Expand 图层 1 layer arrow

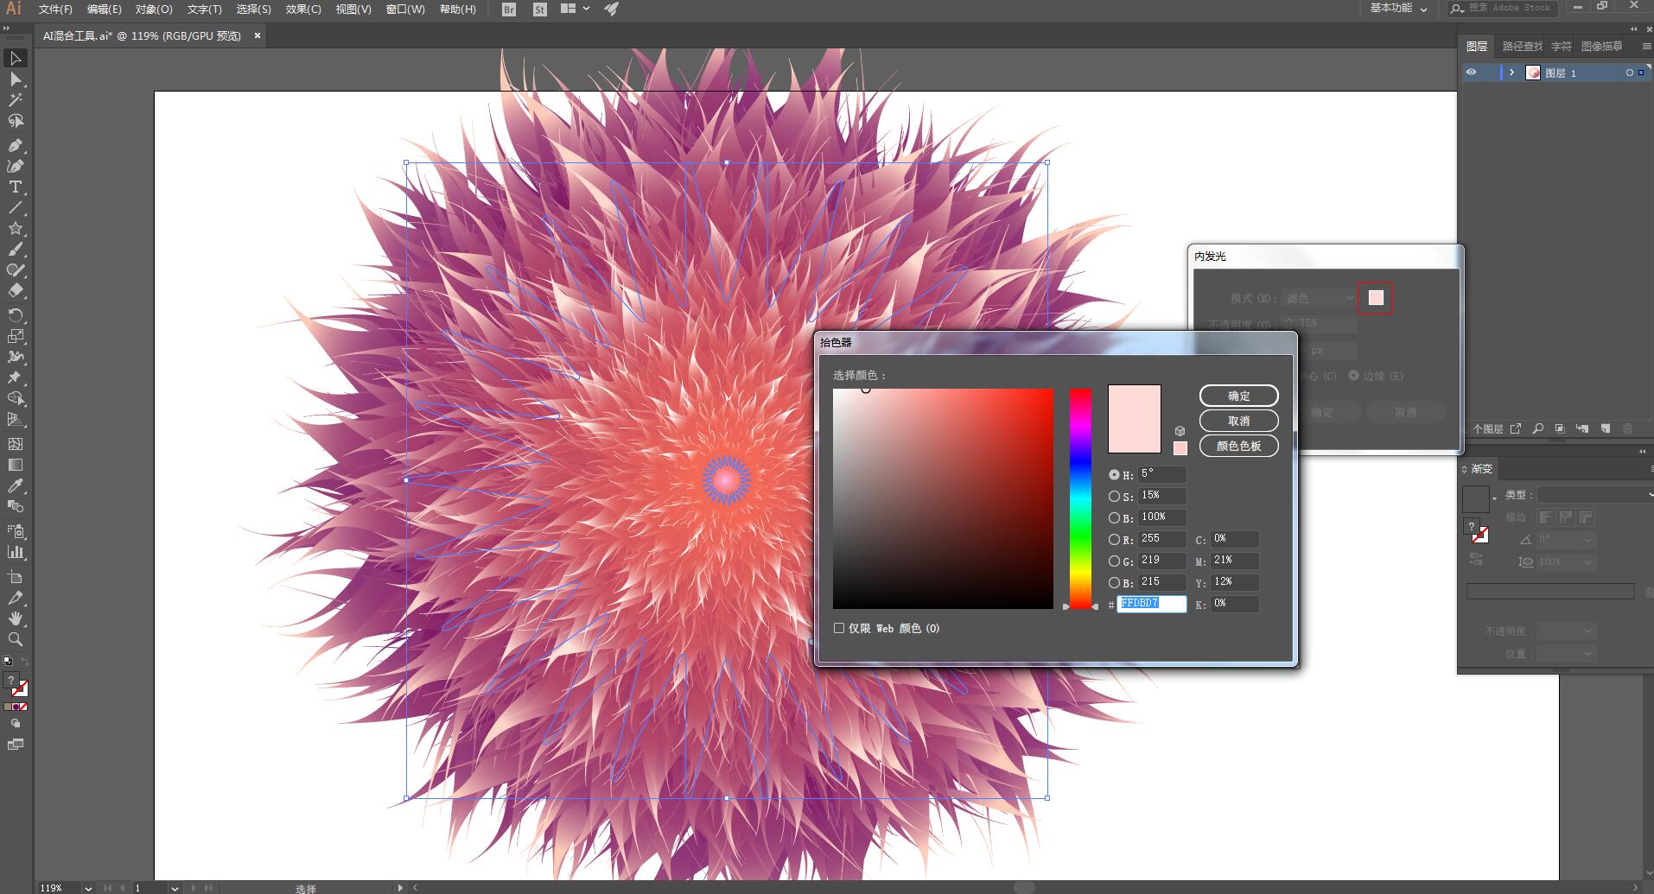tap(1511, 73)
